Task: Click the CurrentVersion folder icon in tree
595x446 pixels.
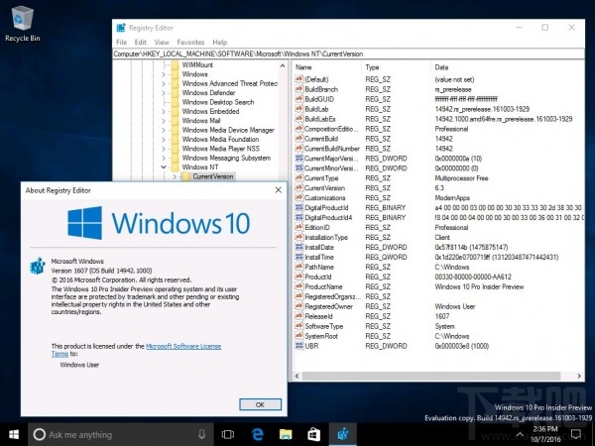Action: (186, 176)
